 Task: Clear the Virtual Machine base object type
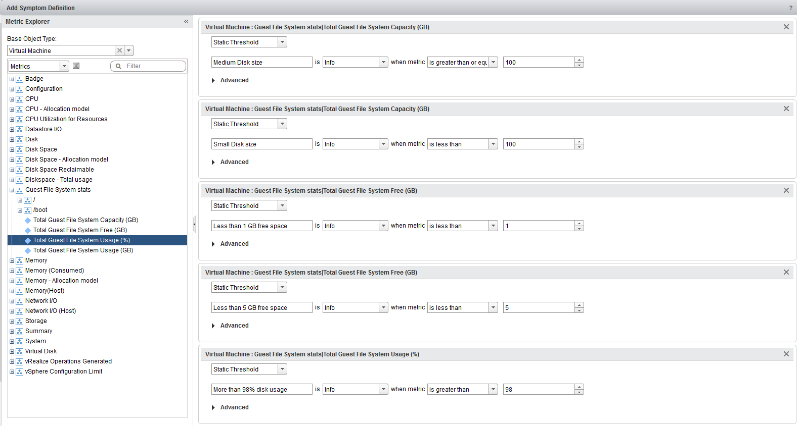point(119,50)
